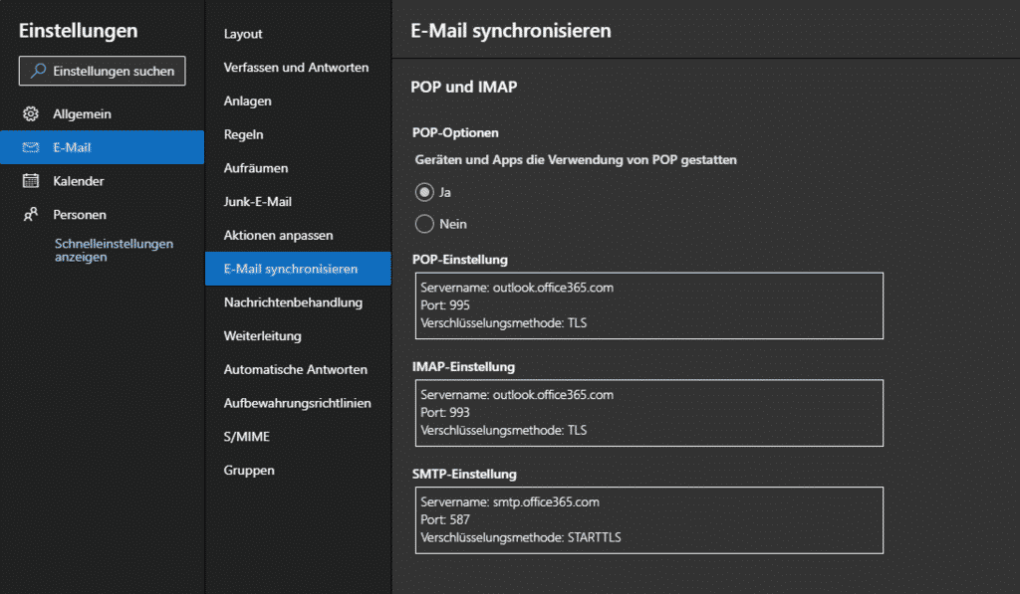1020x594 pixels.
Task: Click the Port: 993 text
Action: (445, 412)
